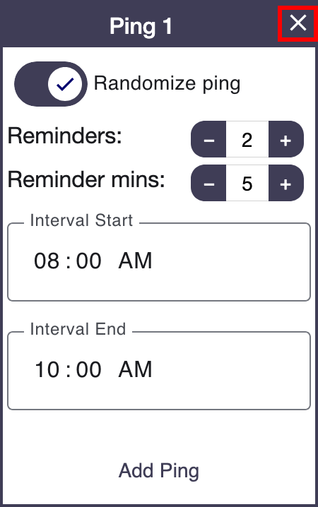Decrease Reminder mins with minus button
This screenshot has width=318, height=507.
click(x=208, y=183)
